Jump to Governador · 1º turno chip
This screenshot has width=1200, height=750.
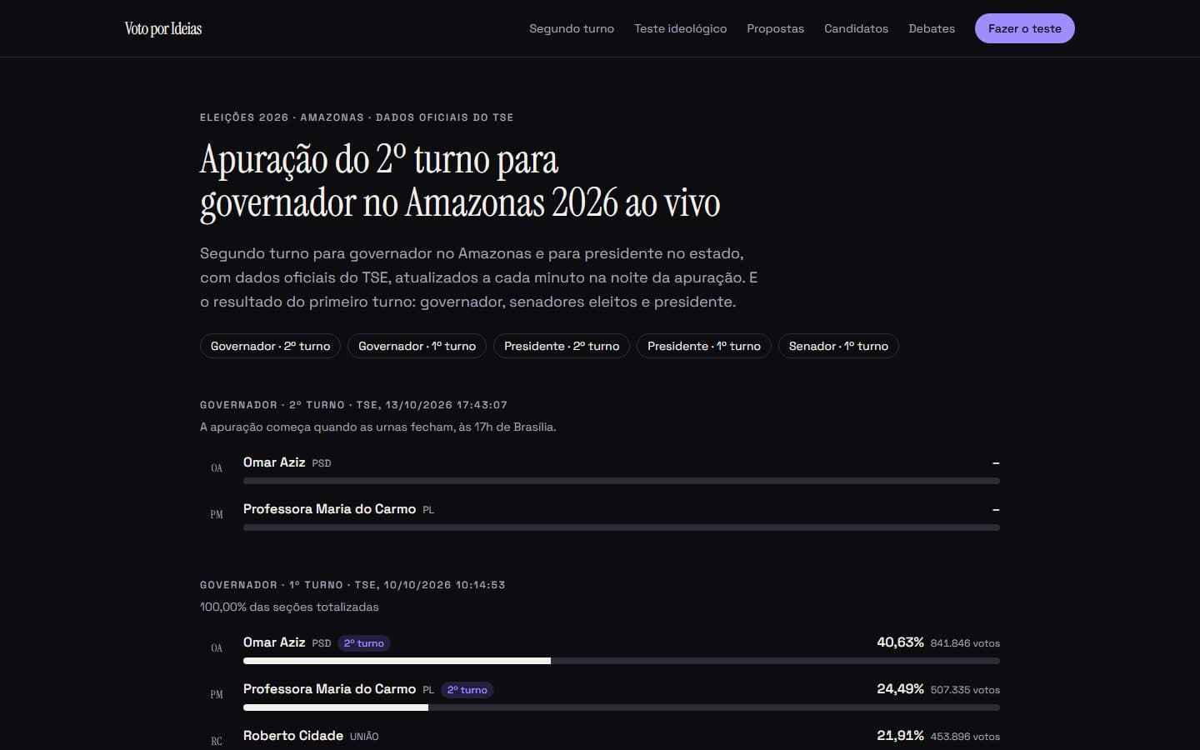coord(417,346)
